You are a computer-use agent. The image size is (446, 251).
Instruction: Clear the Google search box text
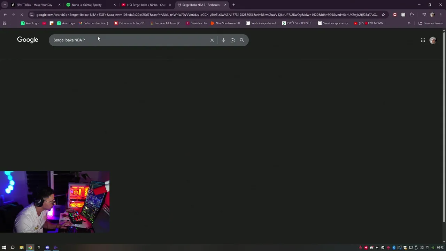click(212, 40)
